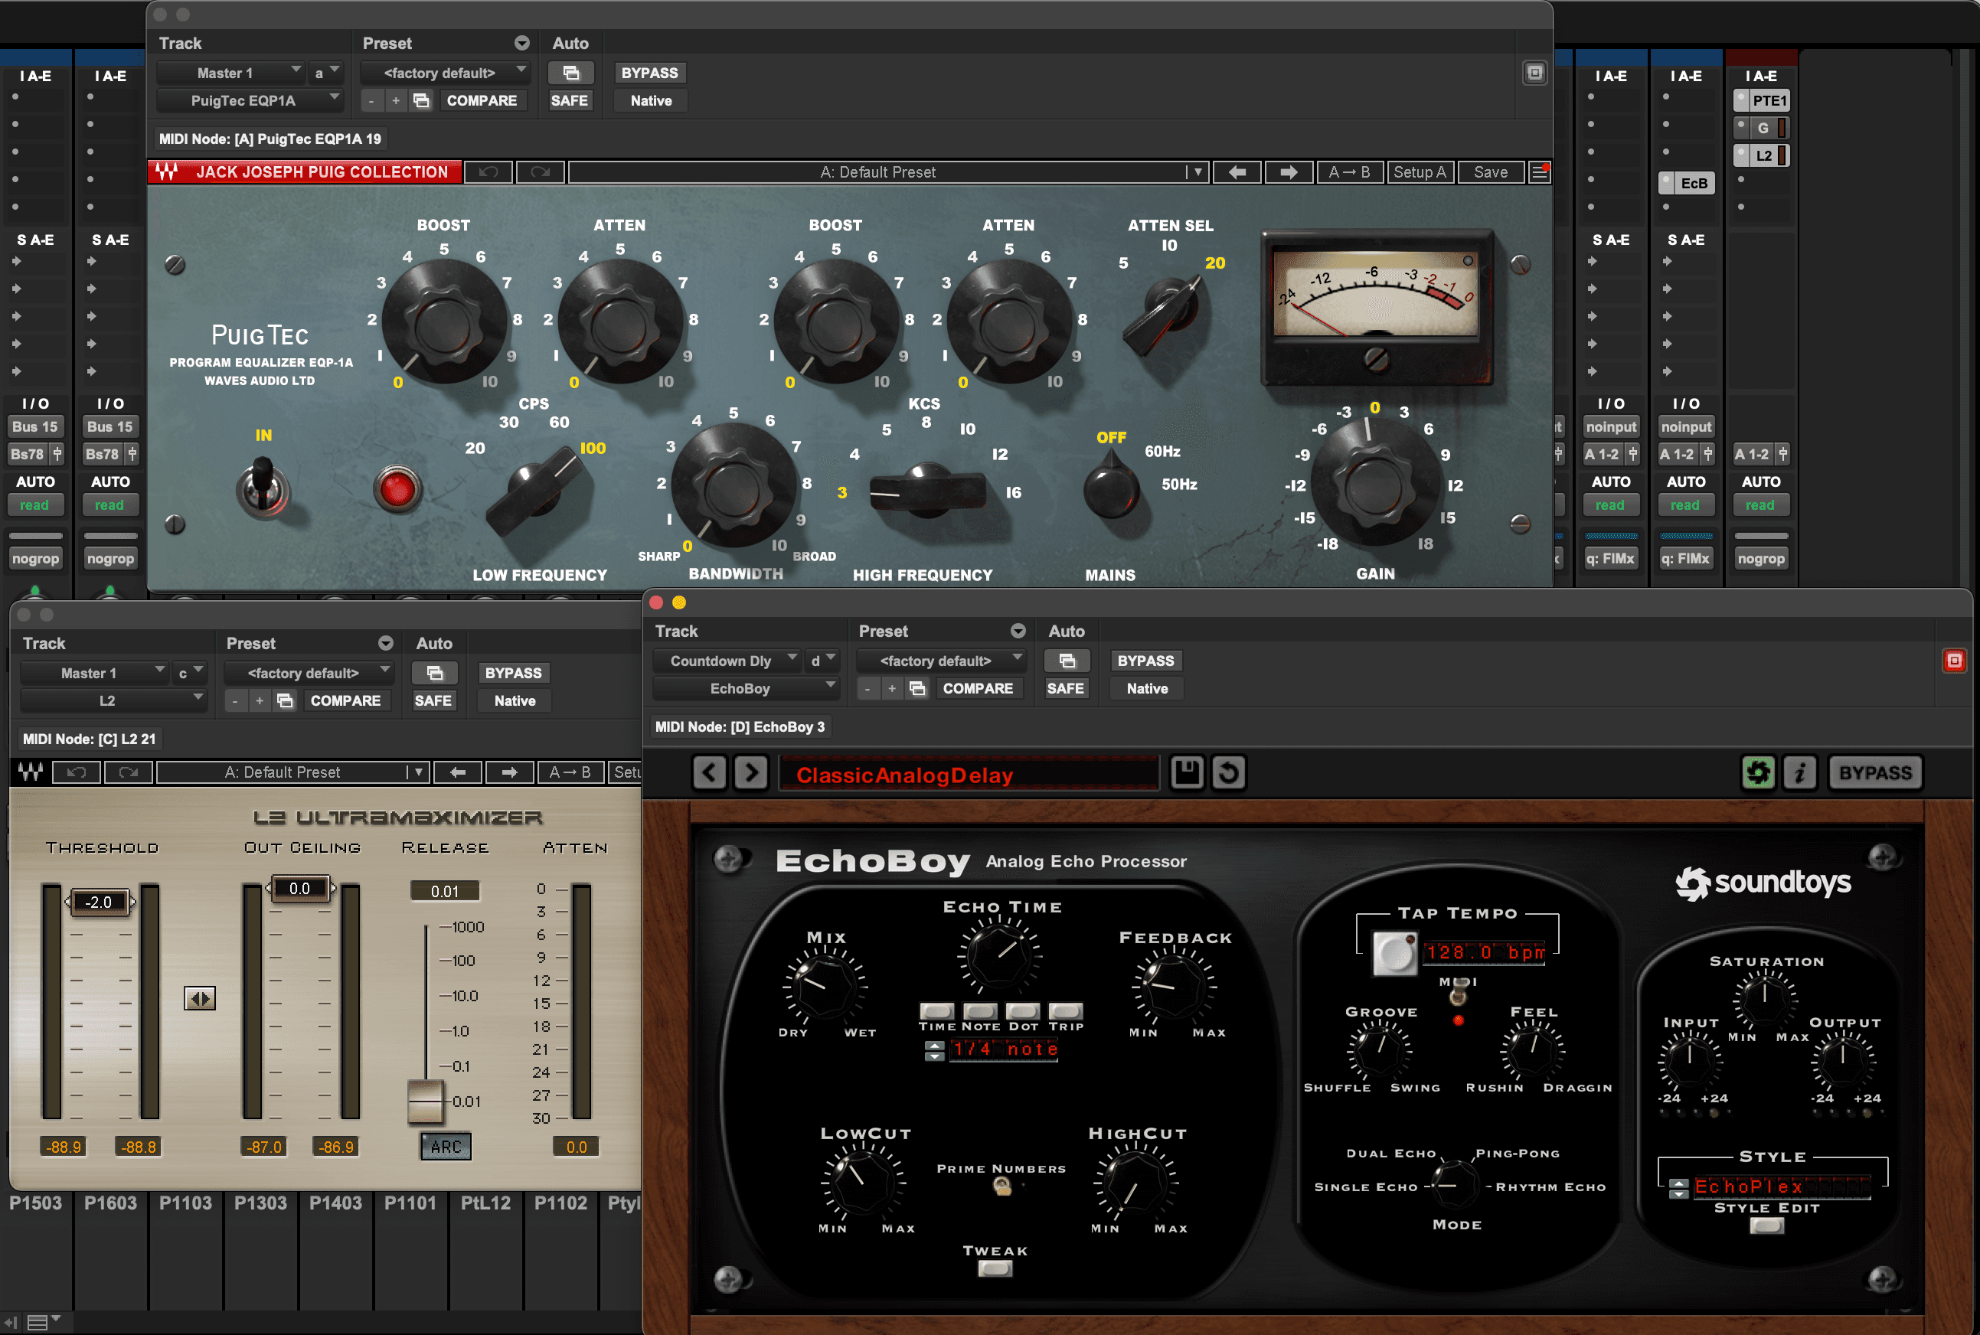Viewport: 1980px width, 1335px height.
Task: Click the target window icon in PuigTec header
Action: coord(1534,73)
